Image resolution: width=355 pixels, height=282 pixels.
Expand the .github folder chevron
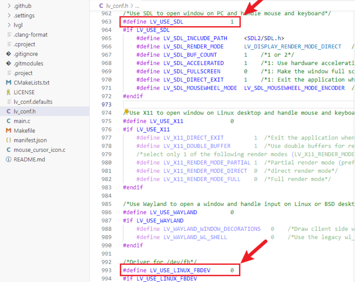[x=9, y=6]
